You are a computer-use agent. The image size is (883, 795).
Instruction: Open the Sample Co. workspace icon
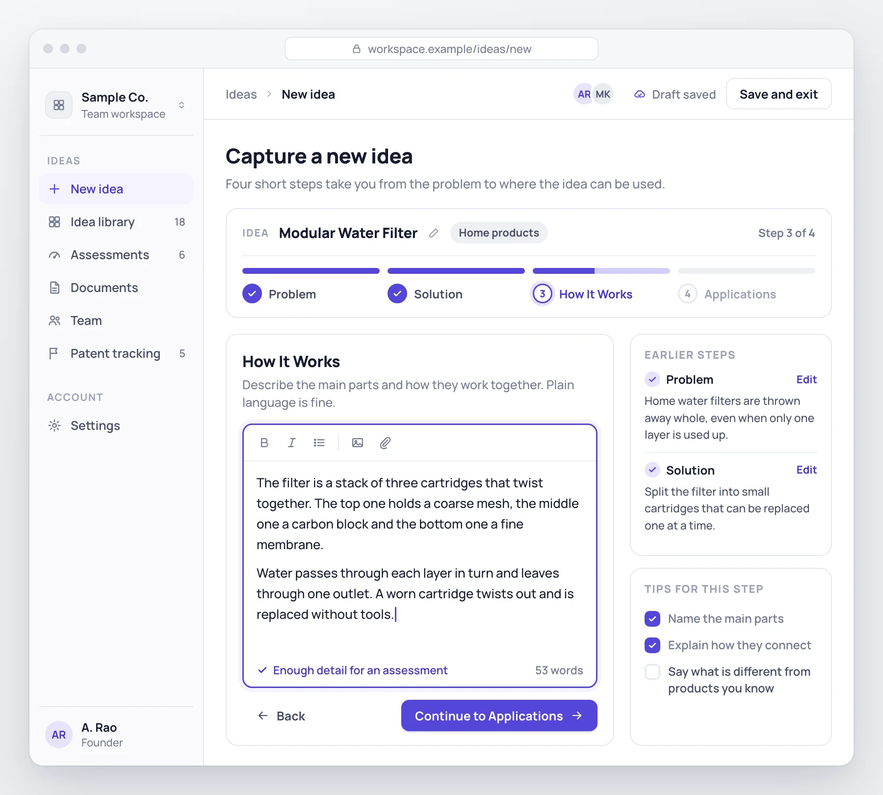59,105
